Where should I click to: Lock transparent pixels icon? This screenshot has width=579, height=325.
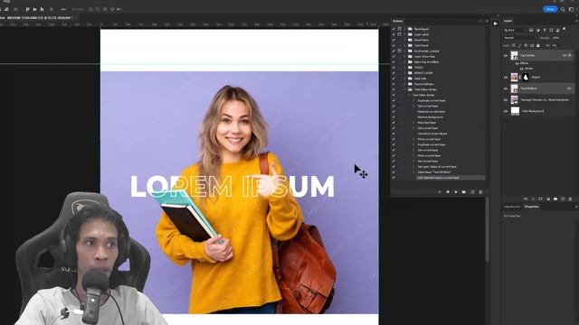[514, 45]
